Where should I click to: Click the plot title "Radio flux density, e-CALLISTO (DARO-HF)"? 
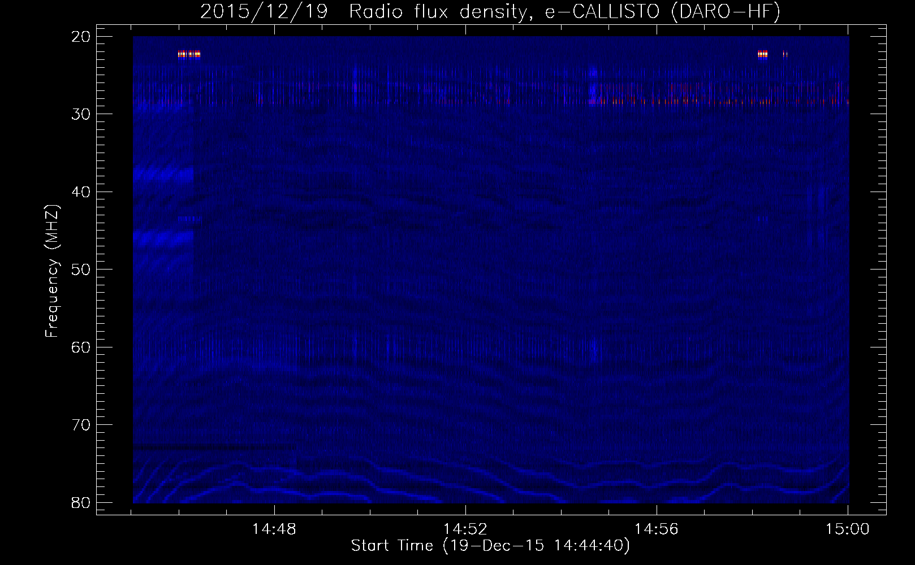(x=564, y=12)
